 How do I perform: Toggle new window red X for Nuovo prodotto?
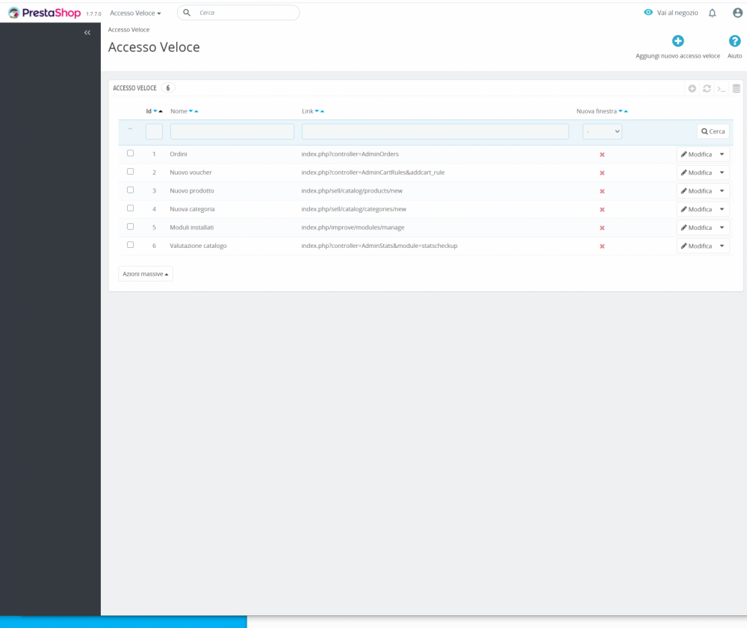coord(602,191)
